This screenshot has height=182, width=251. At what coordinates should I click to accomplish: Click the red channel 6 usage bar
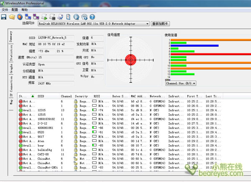pos(211,54)
